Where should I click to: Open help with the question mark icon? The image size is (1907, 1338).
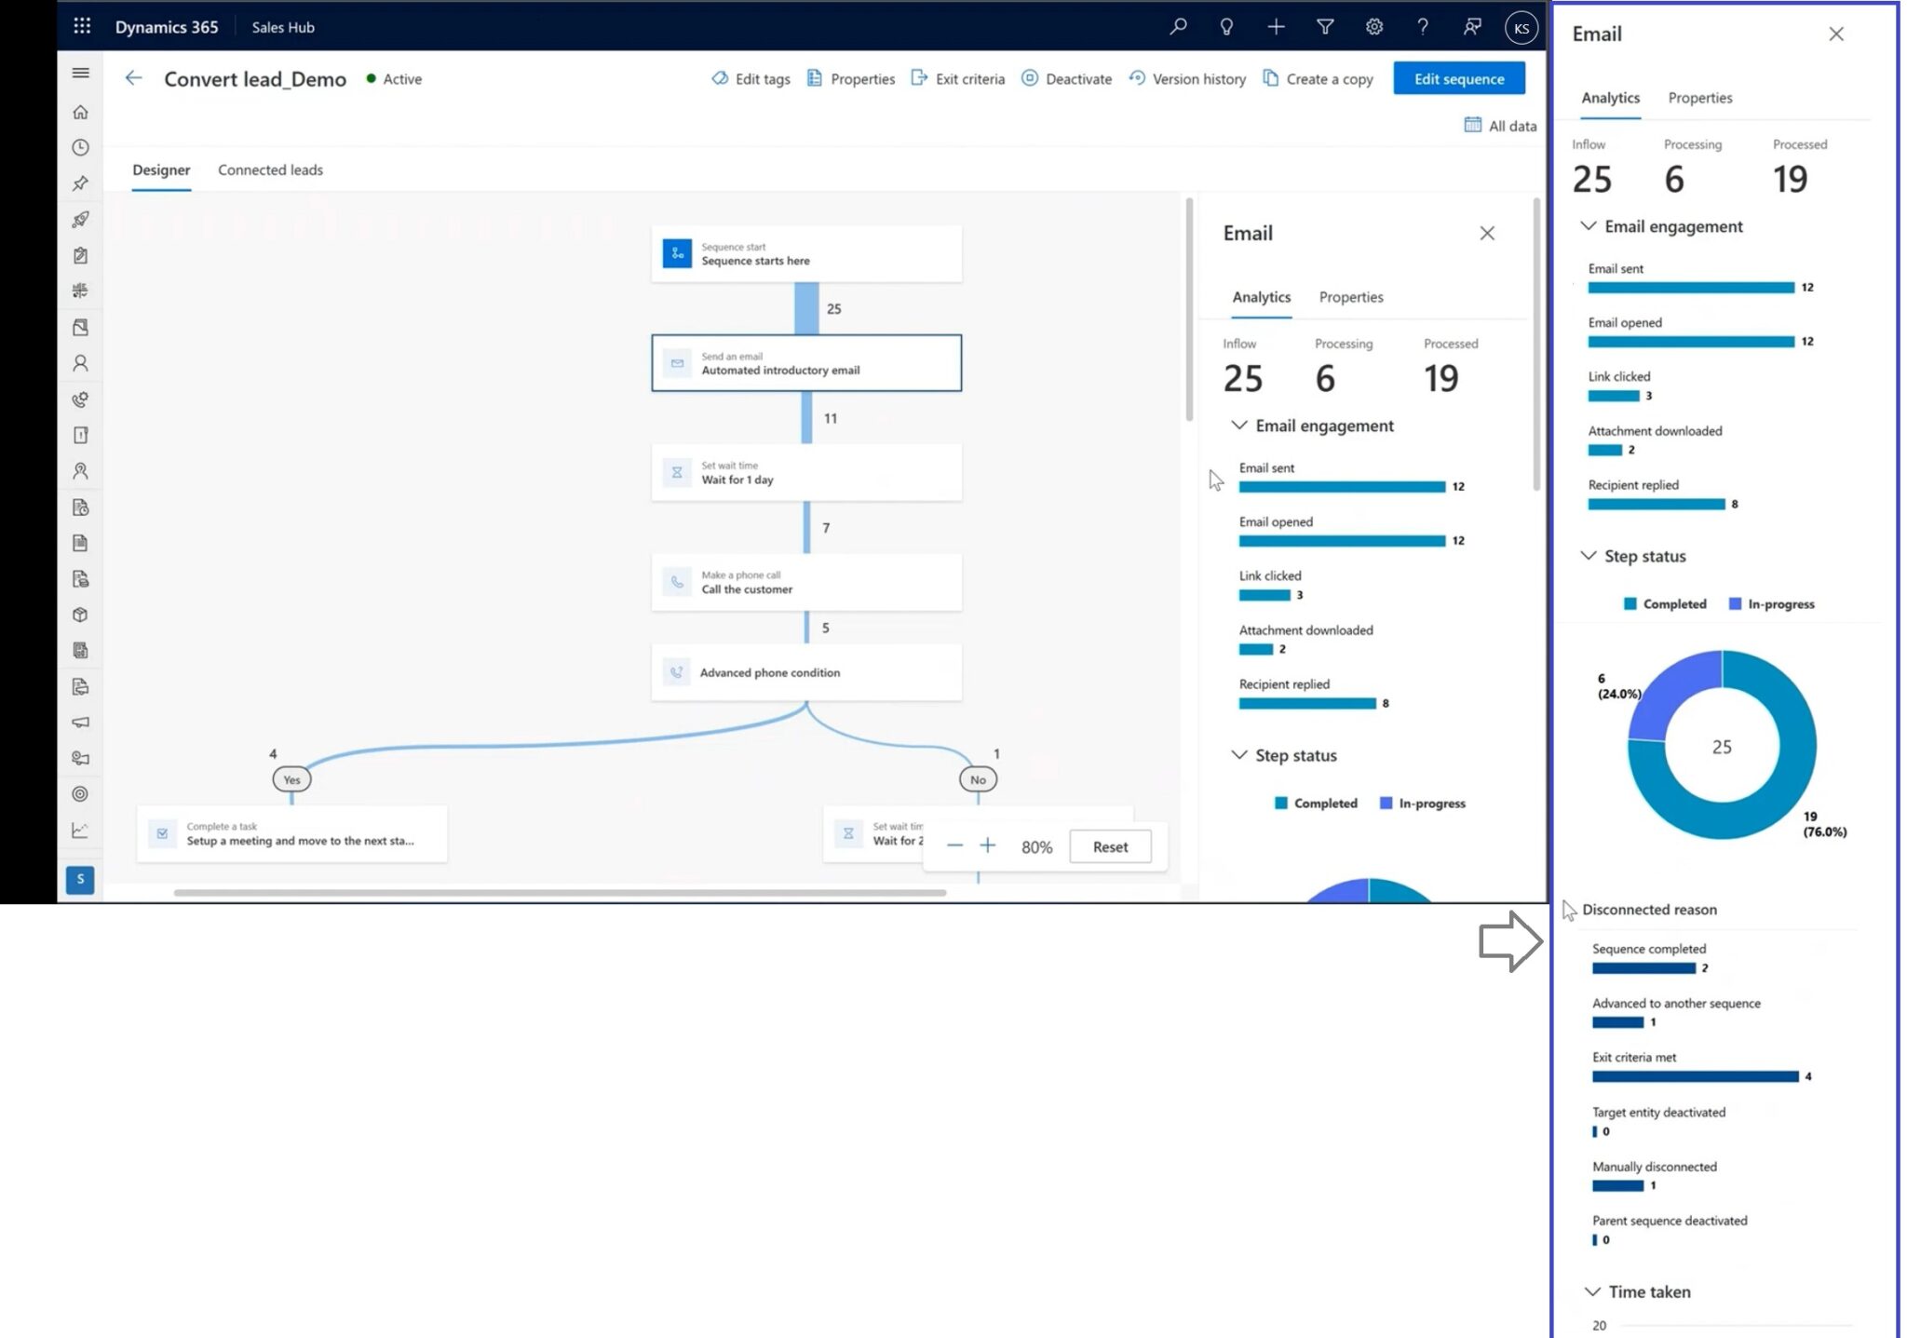pos(1423,27)
